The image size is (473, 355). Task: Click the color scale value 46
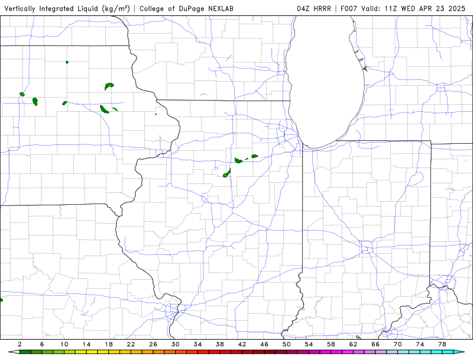tap(264, 344)
